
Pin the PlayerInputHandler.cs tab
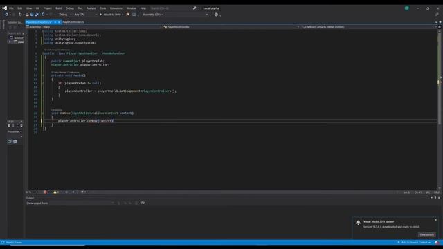(x=55, y=22)
